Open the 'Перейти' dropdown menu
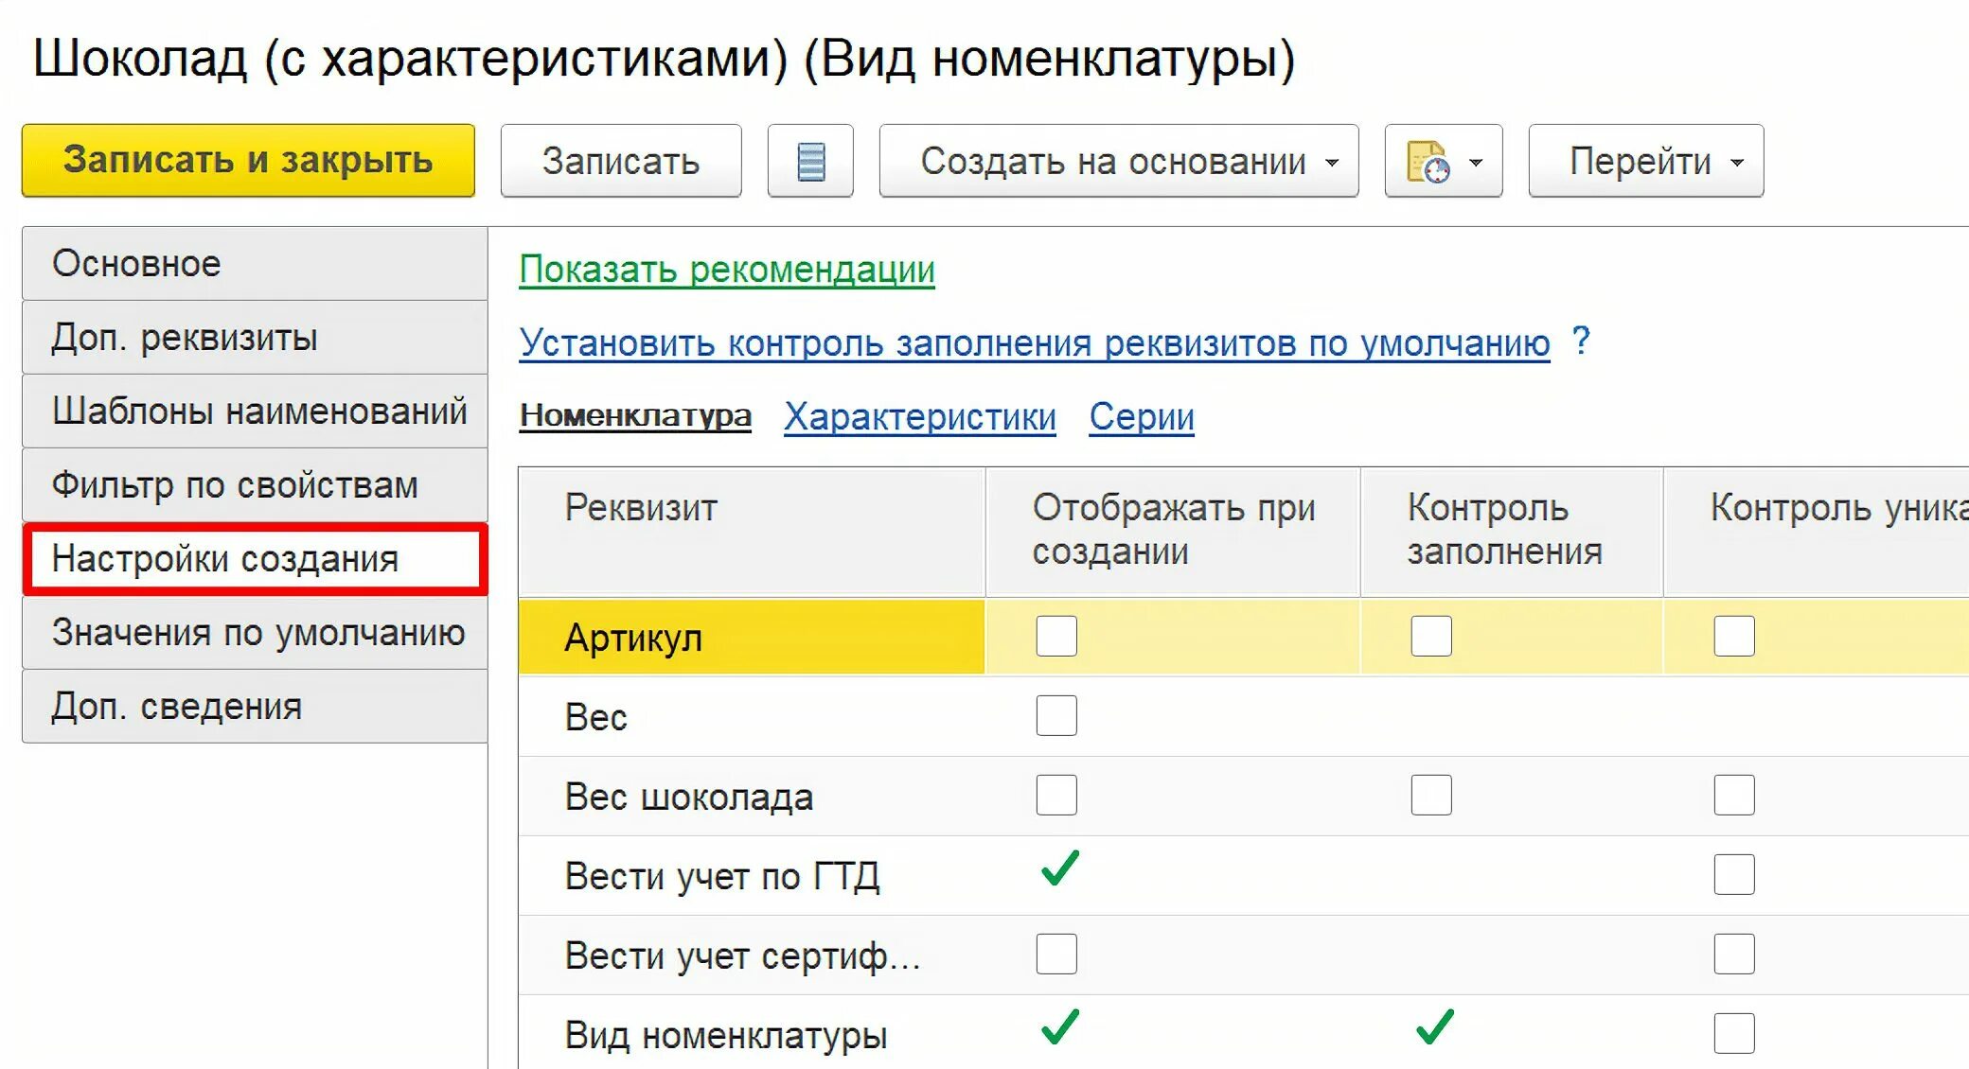This screenshot has width=1969, height=1069. [x=1645, y=162]
